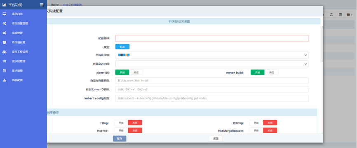Open 项目质量管理 in the sidebar

tap(20, 23)
